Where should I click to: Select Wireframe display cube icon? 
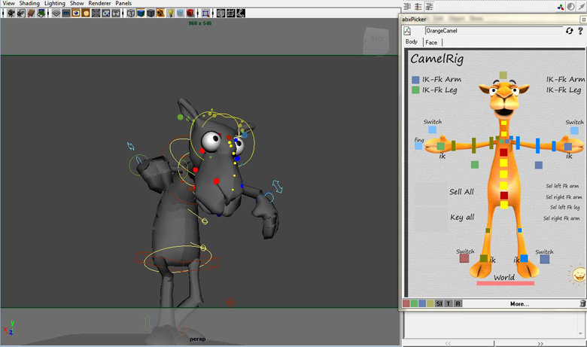(131, 14)
